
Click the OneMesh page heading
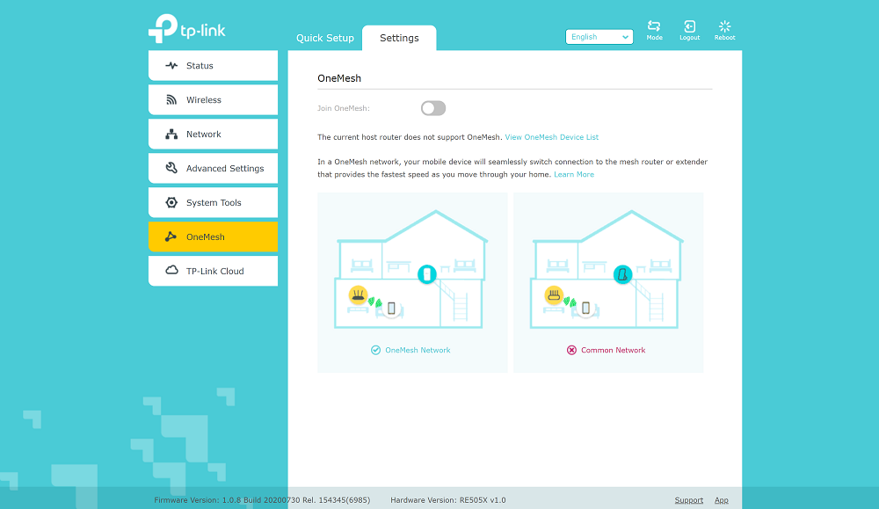pyautogui.click(x=339, y=78)
